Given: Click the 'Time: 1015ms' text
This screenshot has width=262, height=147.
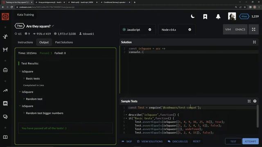Looking at the screenshot, I should pyautogui.click(x=27, y=53).
